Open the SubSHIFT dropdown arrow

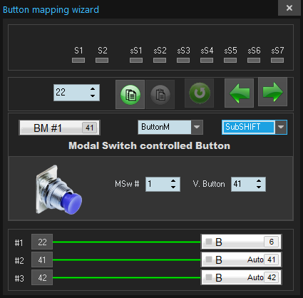point(281,127)
